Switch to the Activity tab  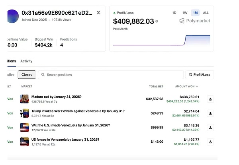pos(26,61)
